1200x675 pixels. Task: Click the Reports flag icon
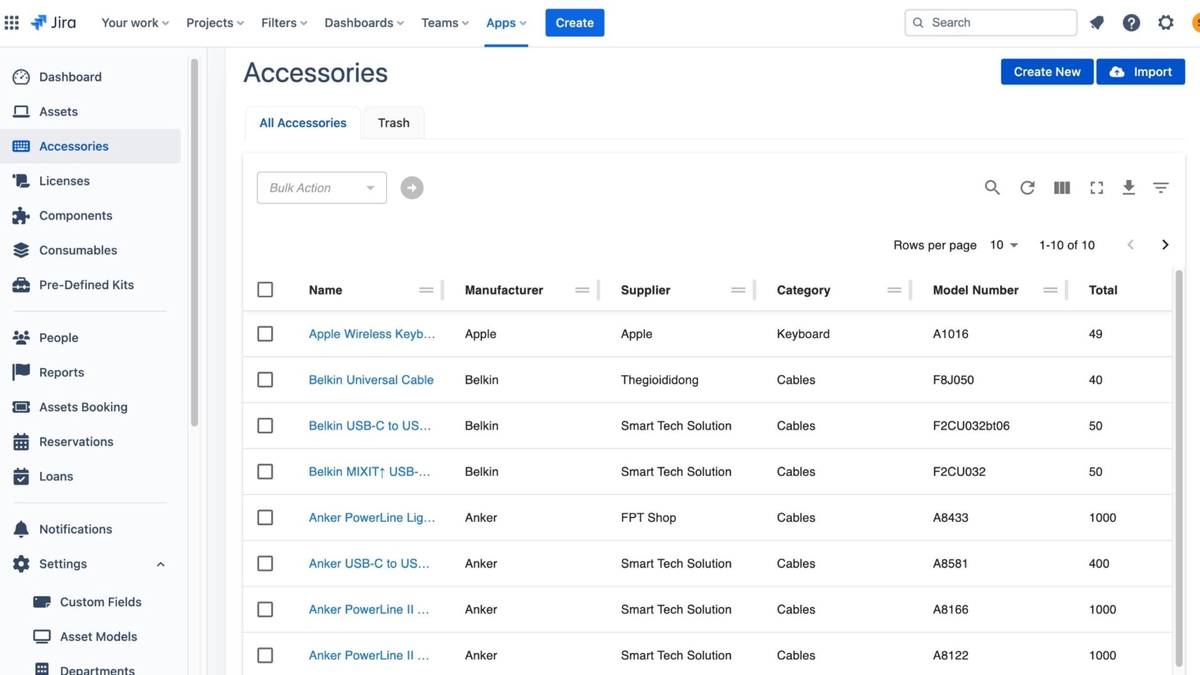coord(21,372)
